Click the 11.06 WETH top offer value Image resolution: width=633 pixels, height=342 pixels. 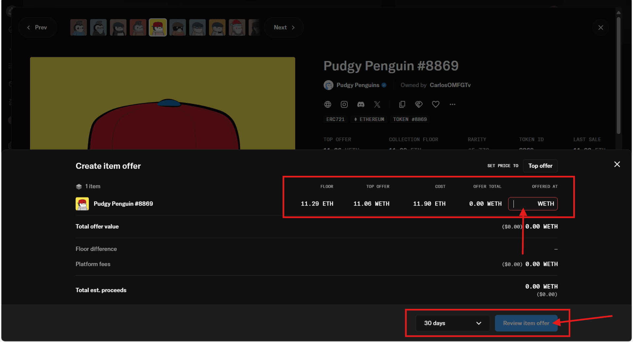tap(371, 204)
